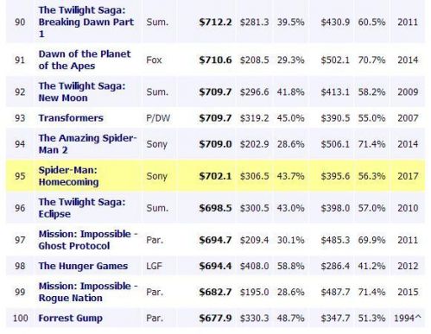The image size is (431, 334).
Task: Open the Transformers movie link
Action: pyautogui.click(x=71, y=118)
